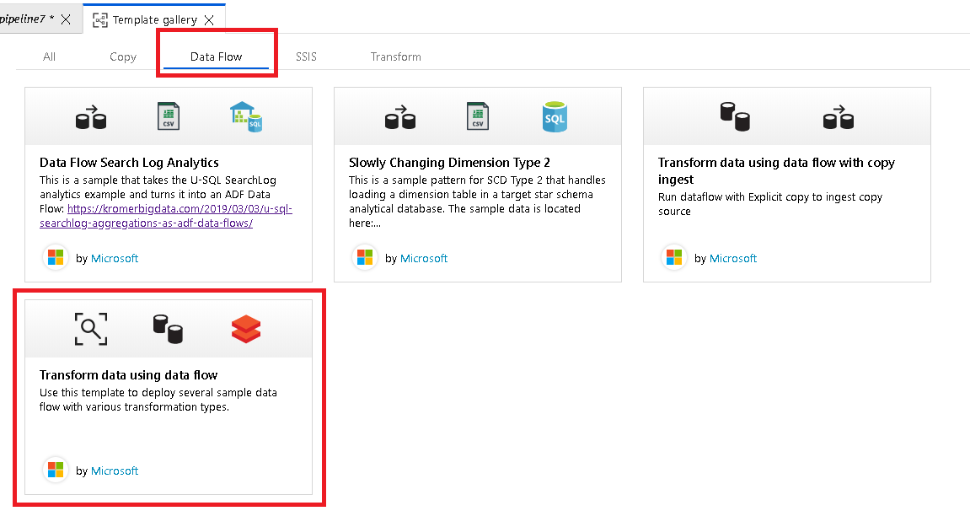Click the data flow icon on copy ingest card

[x=837, y=116]
